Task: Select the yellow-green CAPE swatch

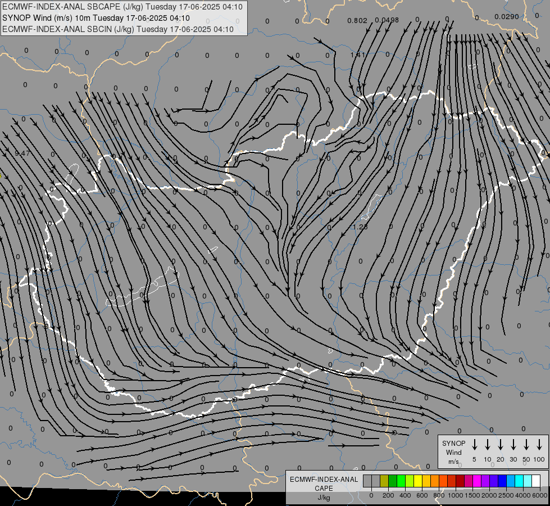Action: pyautogui.click(x=410, y=481)
